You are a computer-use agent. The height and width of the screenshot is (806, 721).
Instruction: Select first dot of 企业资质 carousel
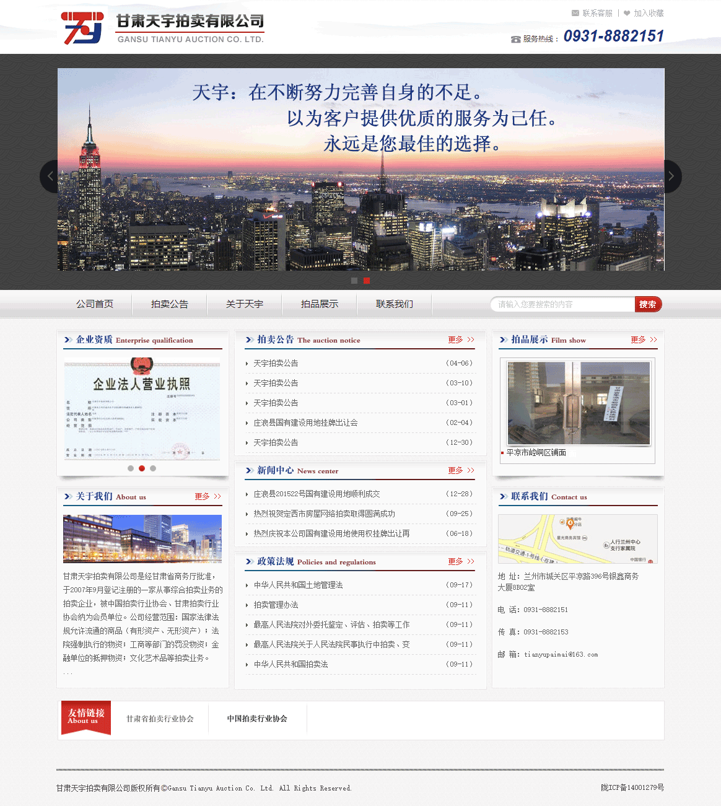point(131,468)
